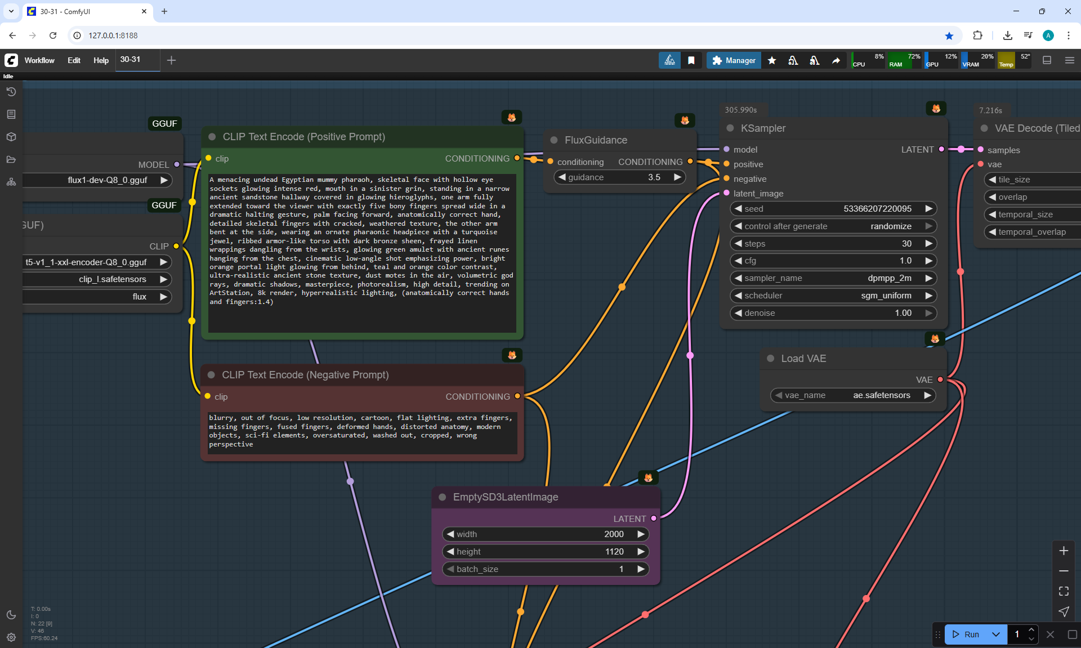
Task: Increase the guidance value with right arrow
Action: coord(677,177)
